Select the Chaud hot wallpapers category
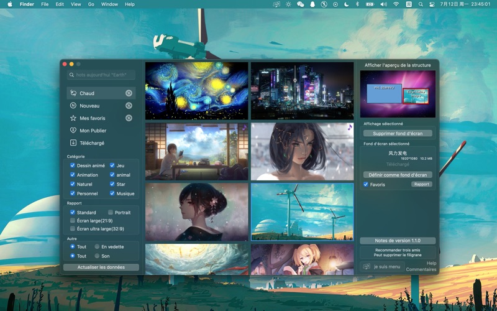The image size is (497, 311). click(101, 93)
